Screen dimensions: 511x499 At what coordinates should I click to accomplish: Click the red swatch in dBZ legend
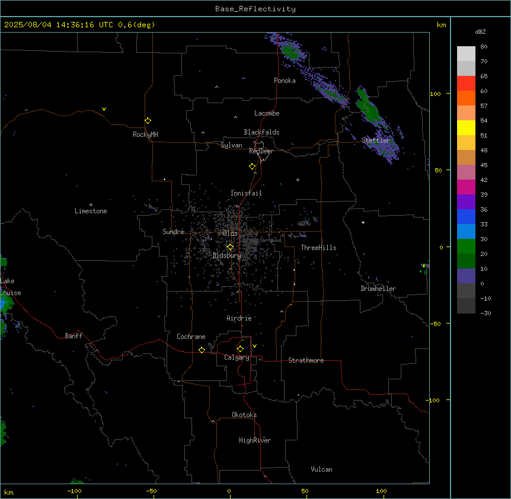click(x=466, y=83)
